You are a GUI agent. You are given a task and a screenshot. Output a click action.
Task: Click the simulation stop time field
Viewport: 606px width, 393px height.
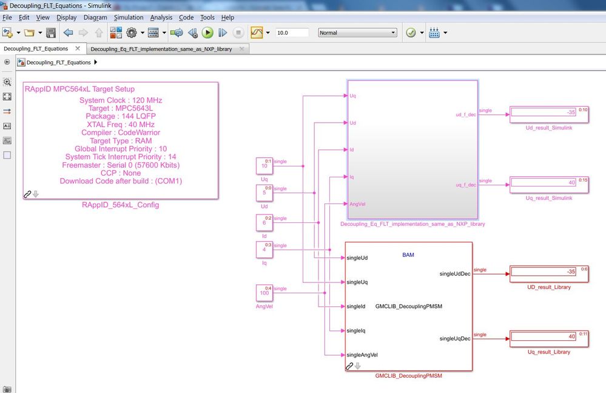pyautogui.click(x=292, y=33)
